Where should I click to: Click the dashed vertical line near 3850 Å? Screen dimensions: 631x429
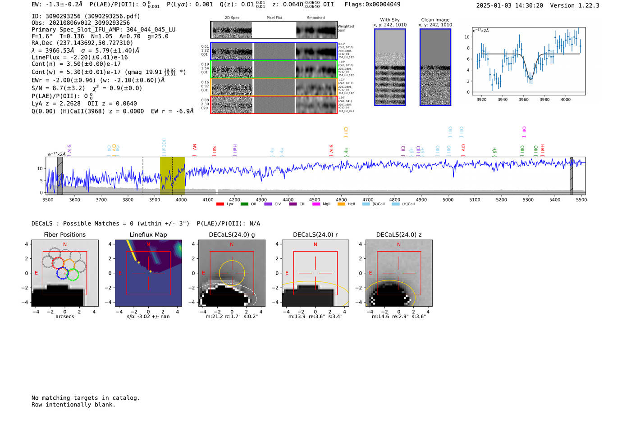point(143,176)
